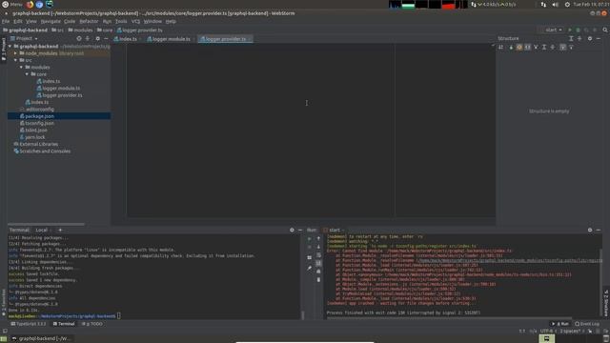Toggle soft-wrap icon in Run panel

pos(318,255)
